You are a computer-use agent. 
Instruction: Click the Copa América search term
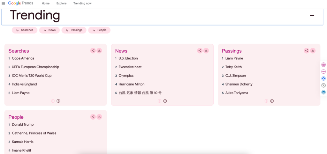23,58
